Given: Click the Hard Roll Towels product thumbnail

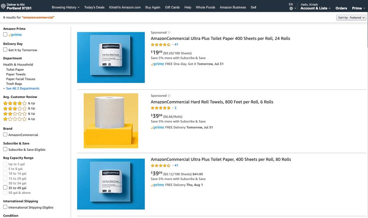Looking at the screenshot, I should point(111,121).
